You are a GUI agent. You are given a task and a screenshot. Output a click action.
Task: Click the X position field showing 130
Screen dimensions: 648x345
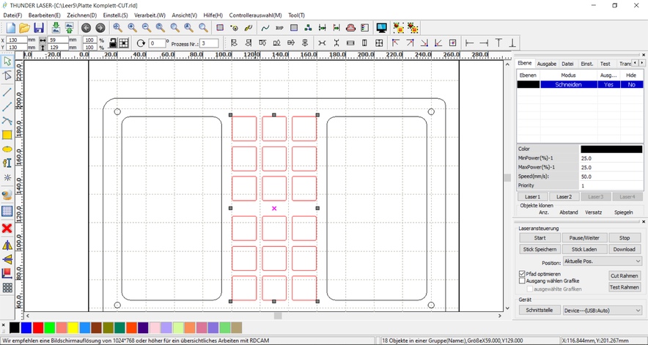click(x=17, y=40)
